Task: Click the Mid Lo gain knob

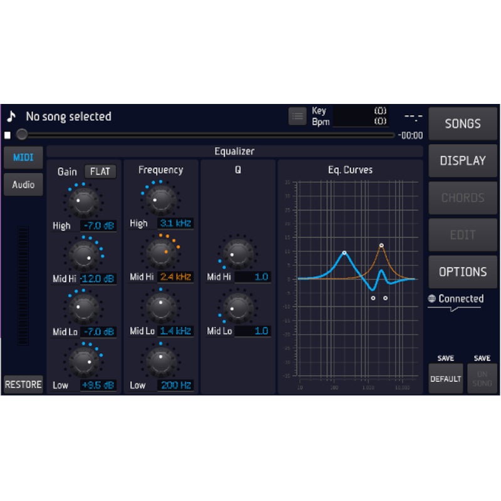Action: click(84, 309)
